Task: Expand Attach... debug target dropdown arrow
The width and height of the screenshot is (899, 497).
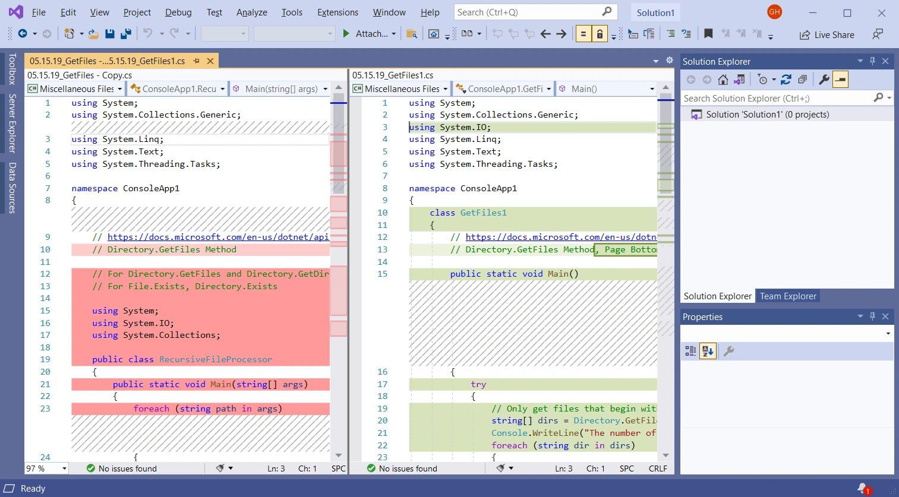Action: tap(393, 34)
